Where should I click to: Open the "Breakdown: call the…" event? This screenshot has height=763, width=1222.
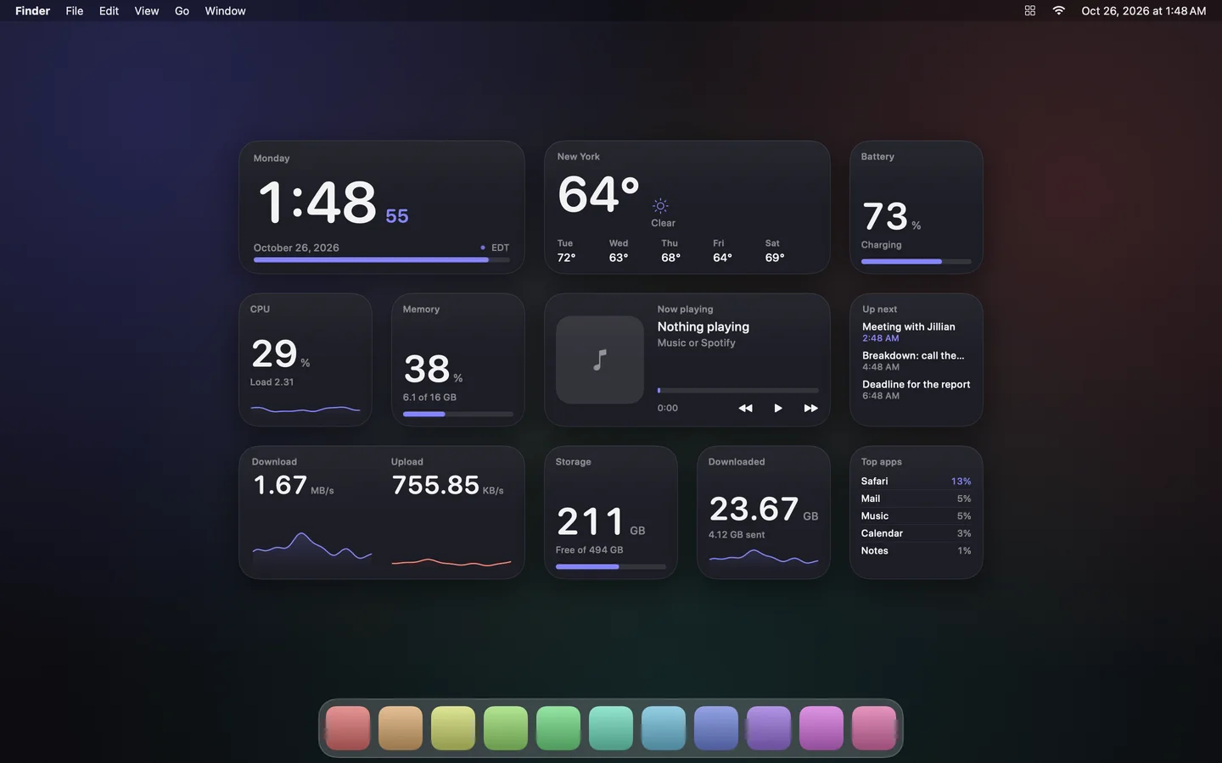(x=916, y=360)
